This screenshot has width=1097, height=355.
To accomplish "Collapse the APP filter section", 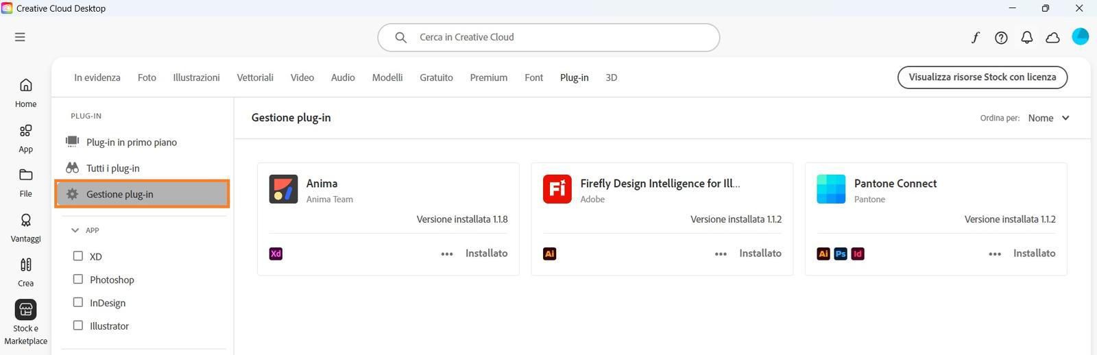I will coord(75,230).
